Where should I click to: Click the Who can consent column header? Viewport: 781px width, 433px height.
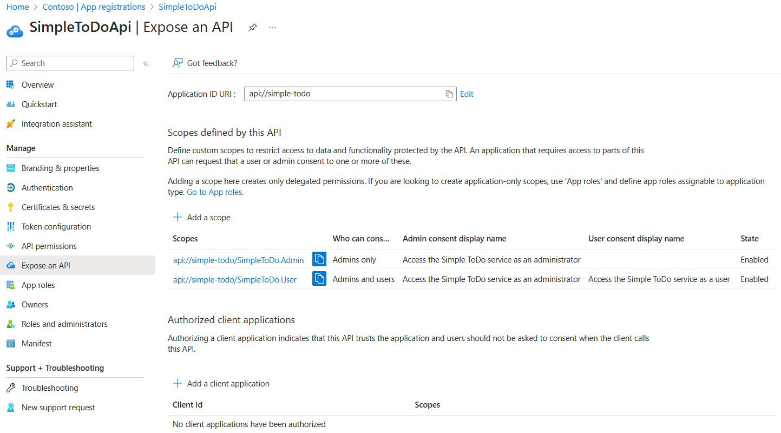[x=361, y=239]
